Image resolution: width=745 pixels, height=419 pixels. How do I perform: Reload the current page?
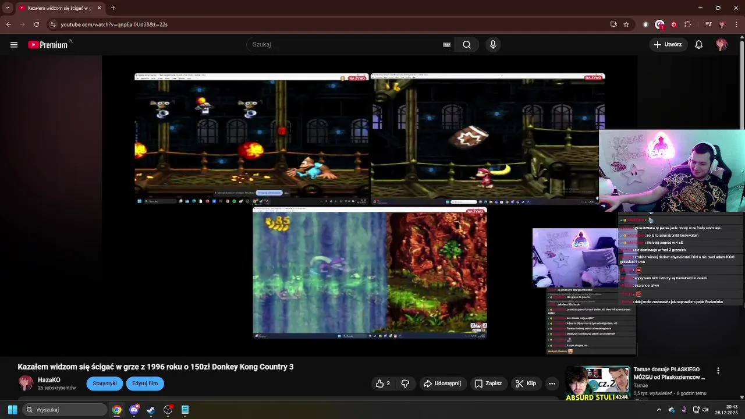36,24
